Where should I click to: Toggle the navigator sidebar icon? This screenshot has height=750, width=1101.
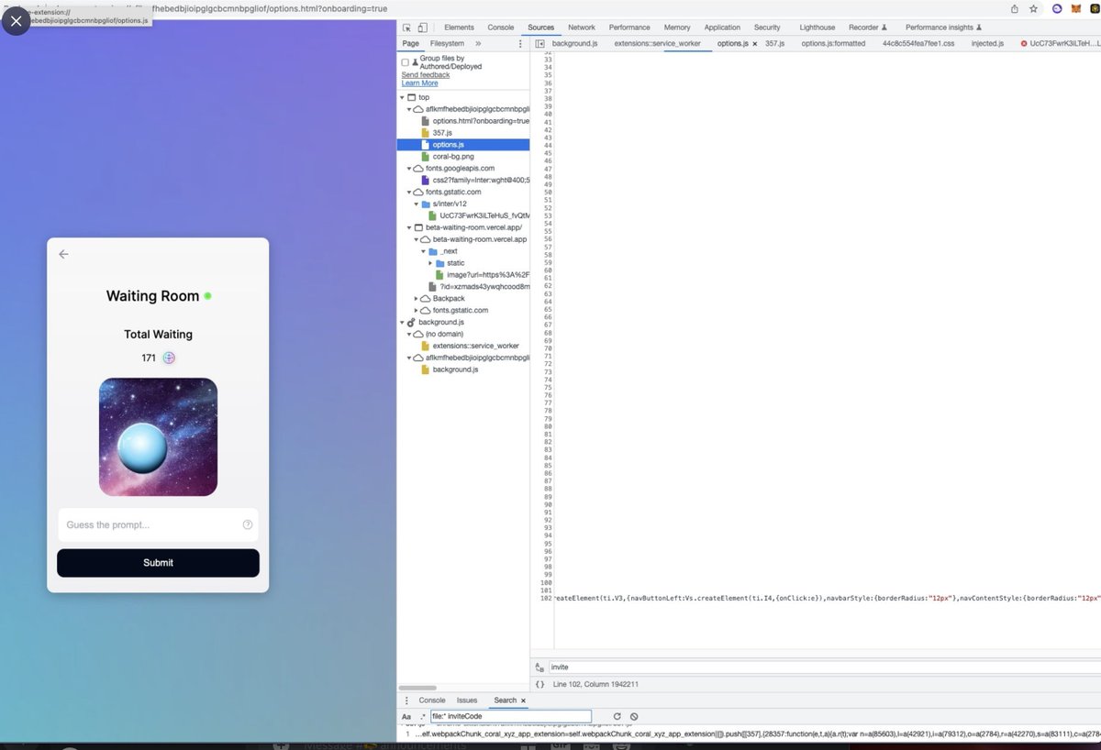point(540,43)
